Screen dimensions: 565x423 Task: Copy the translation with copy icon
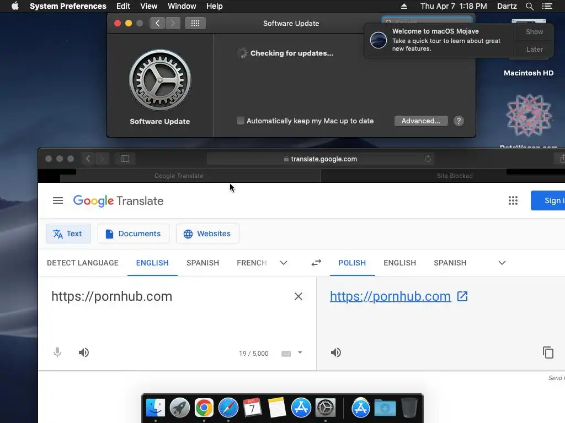pyautogui.click(x=548, y=352)
